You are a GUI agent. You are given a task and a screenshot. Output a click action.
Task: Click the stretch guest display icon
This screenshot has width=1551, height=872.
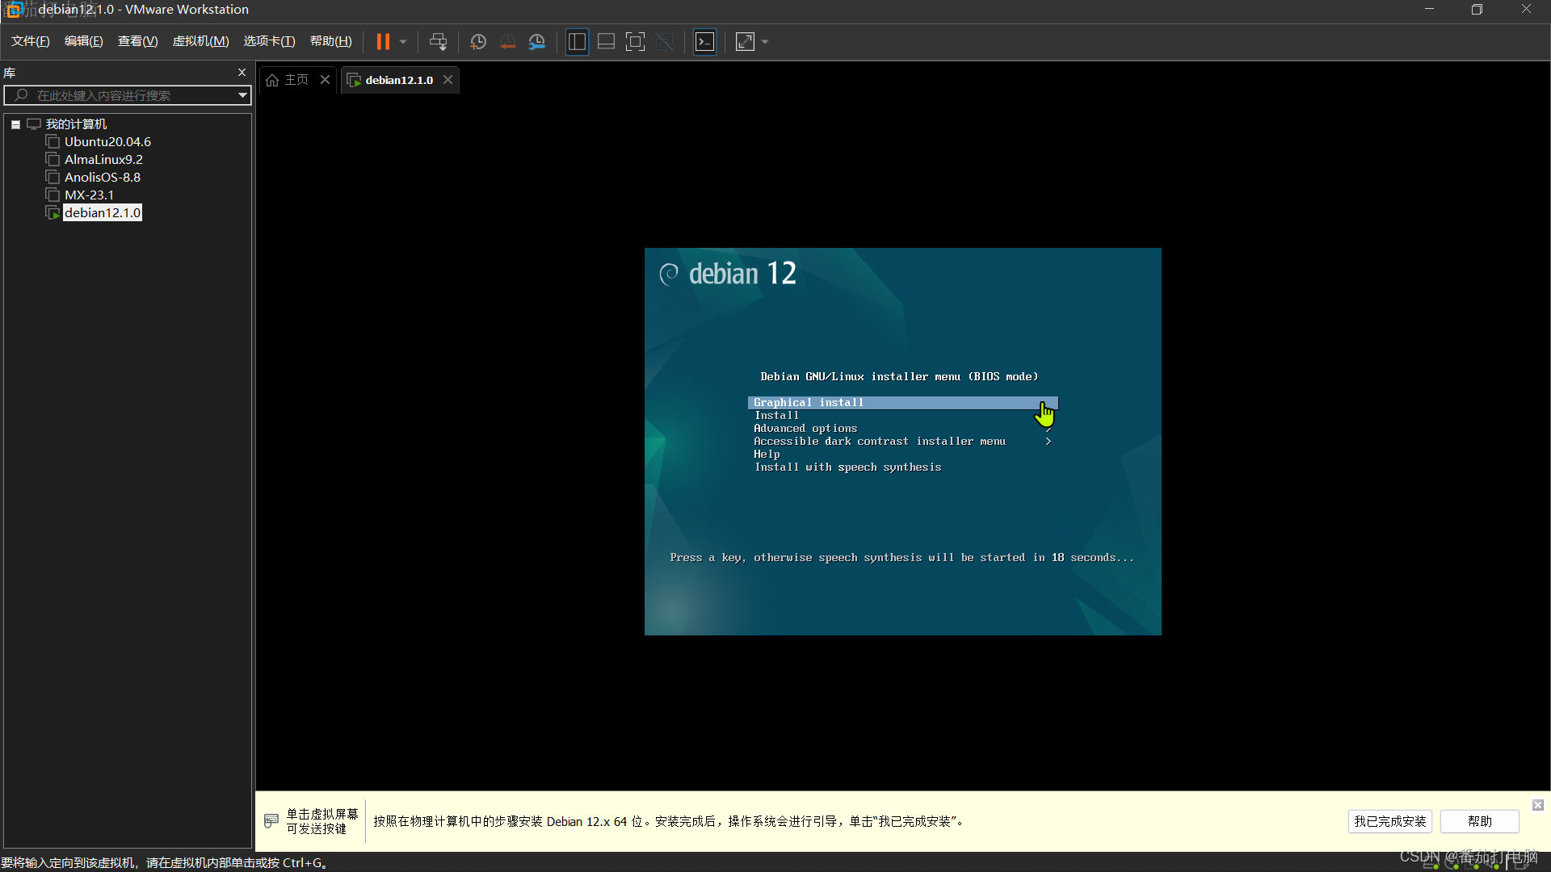[x=745, y=41]
